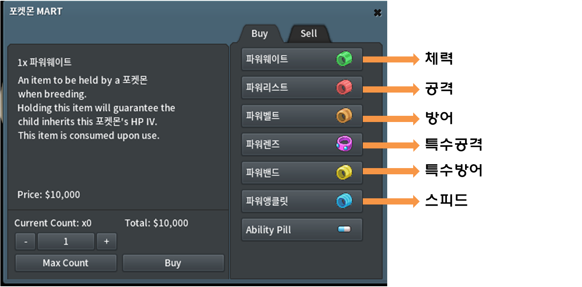The image size is (582, 287).
Task: Click the blue 파워앵클릿 ring icon
Action: pyautogui.click(x=344, y=201)
